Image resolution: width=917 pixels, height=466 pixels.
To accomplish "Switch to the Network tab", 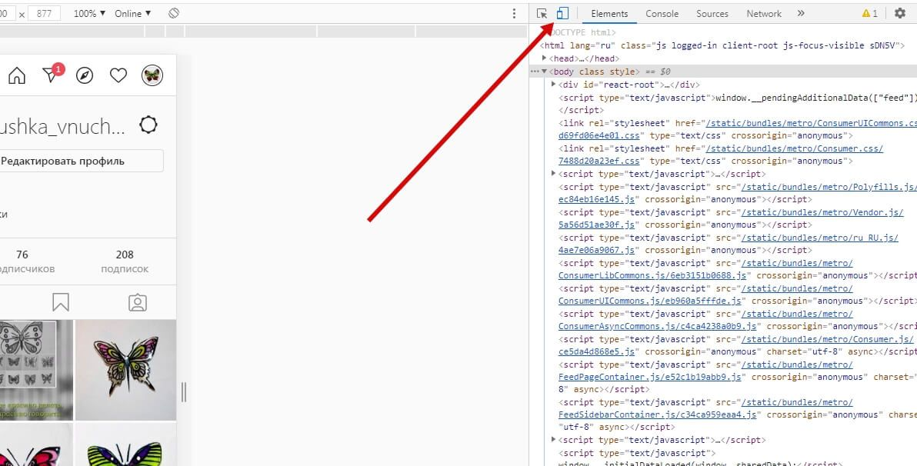I will (x=764, y=13).
